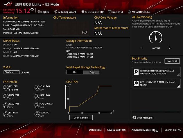Open QFan Control
Image resolution: width=183 pixels, height=138 pixels.
point(81,118)
